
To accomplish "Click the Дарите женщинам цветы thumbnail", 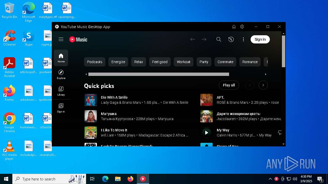I will pos(207,116).
